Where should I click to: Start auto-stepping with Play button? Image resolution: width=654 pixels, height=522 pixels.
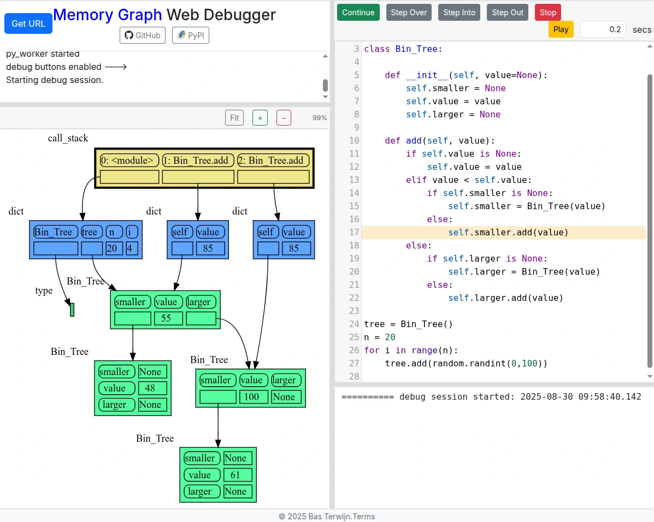561,29
